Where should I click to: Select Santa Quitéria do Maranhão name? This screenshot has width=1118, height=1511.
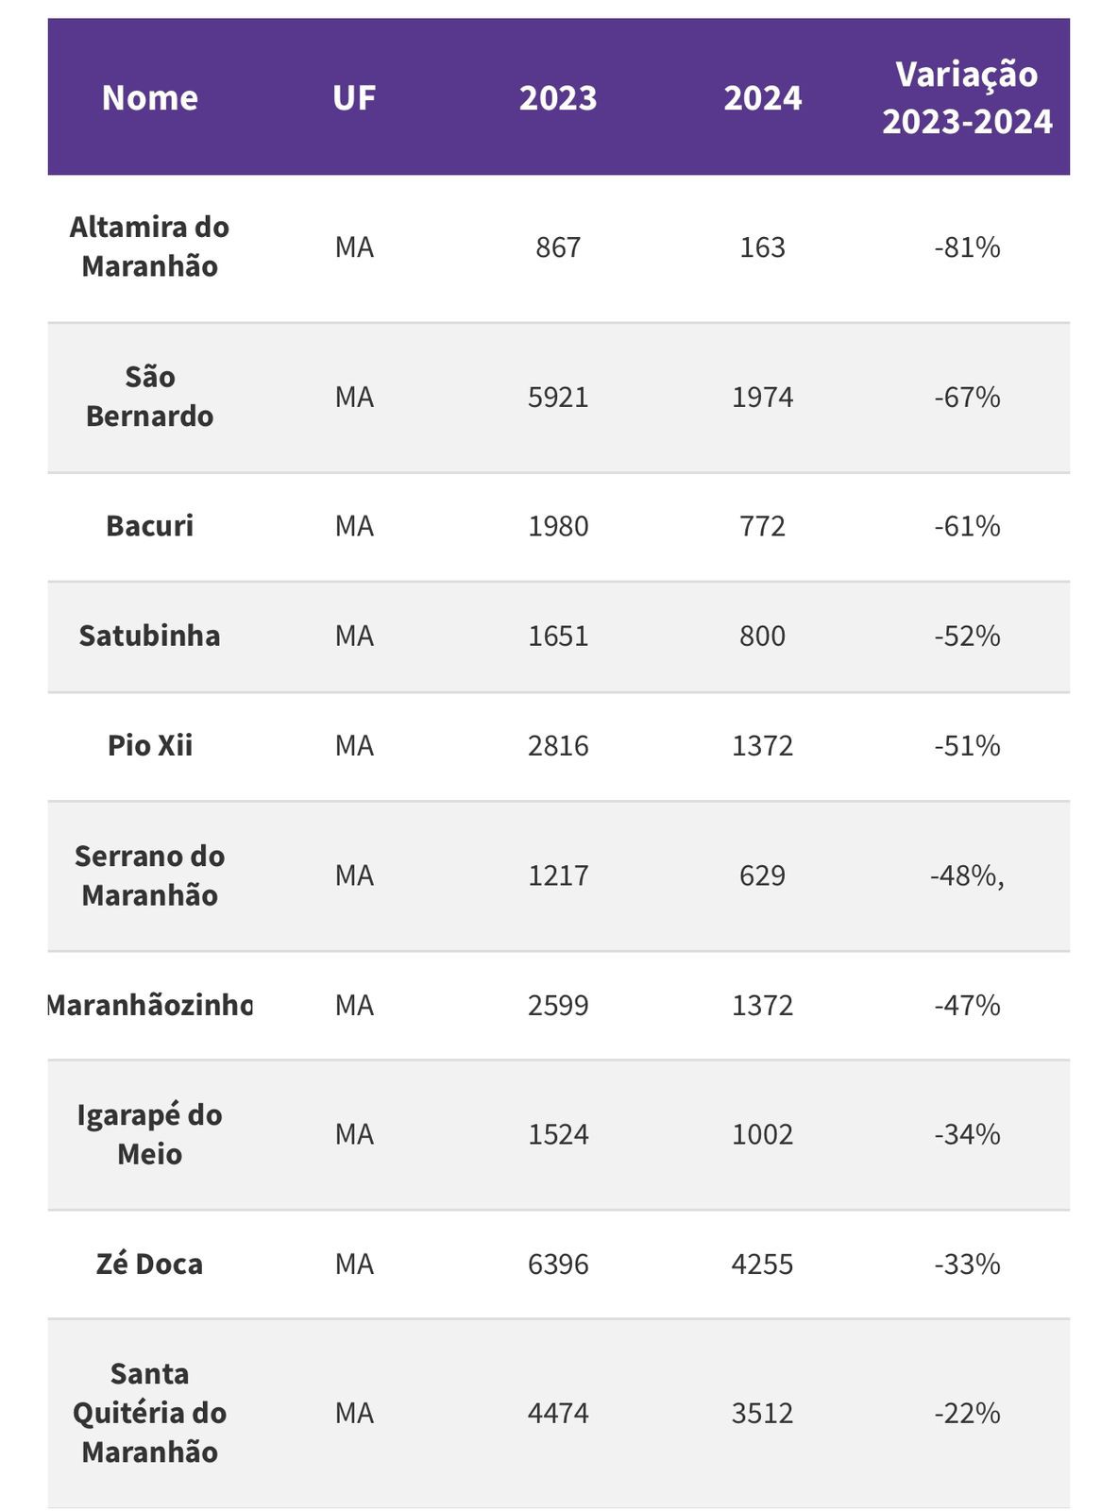pos(150,1413)
